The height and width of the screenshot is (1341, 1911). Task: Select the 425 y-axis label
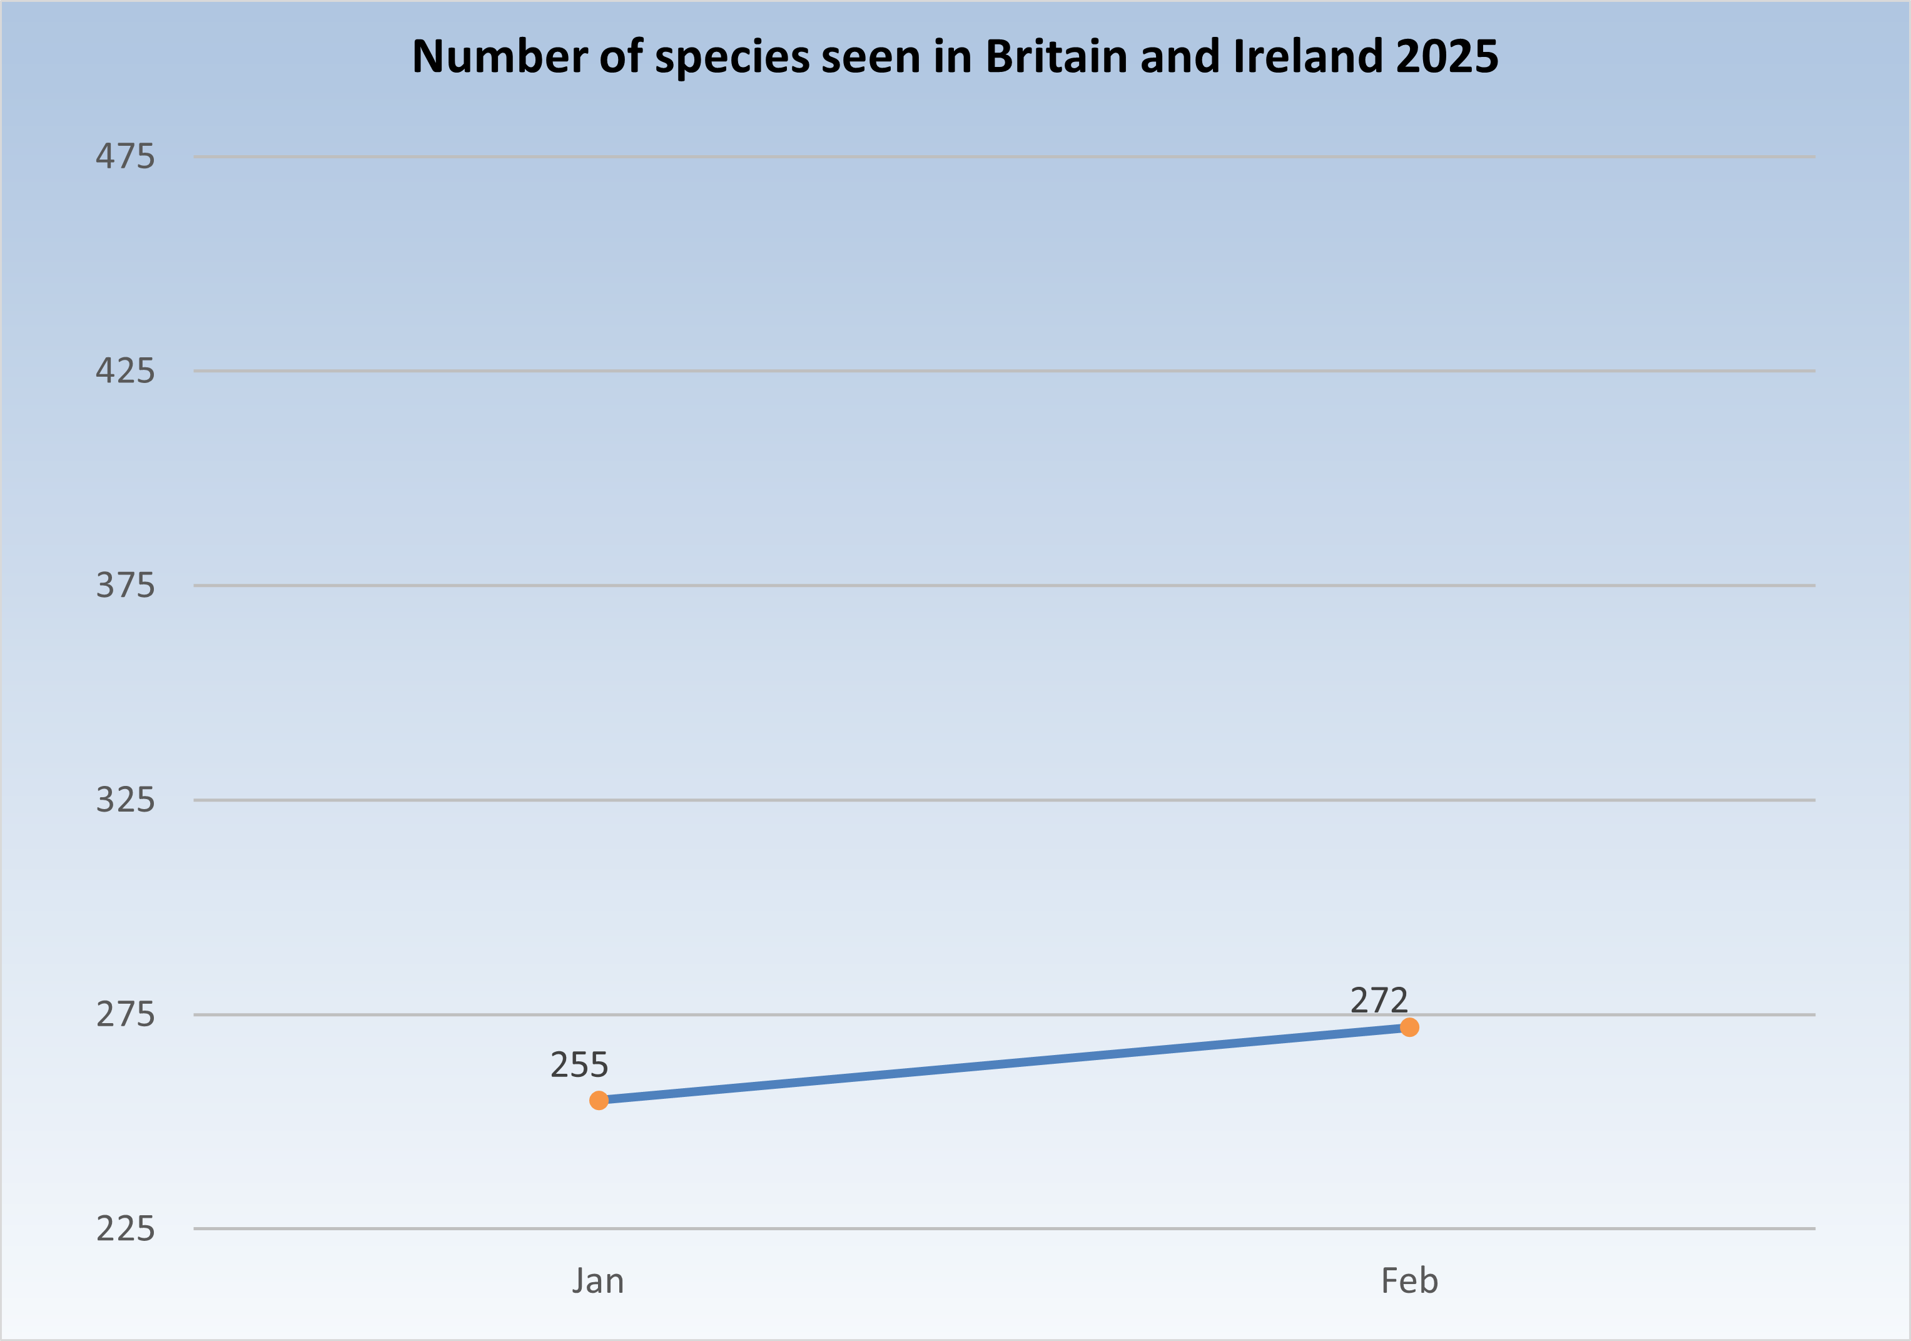(125, 371)
